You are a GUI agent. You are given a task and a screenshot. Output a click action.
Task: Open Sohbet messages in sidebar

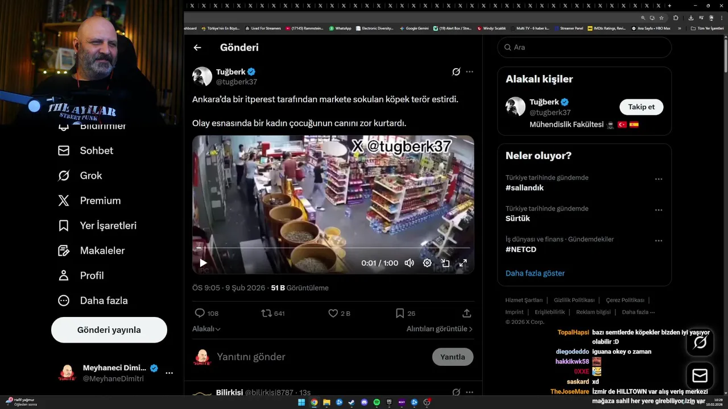[x=85, y=151]
